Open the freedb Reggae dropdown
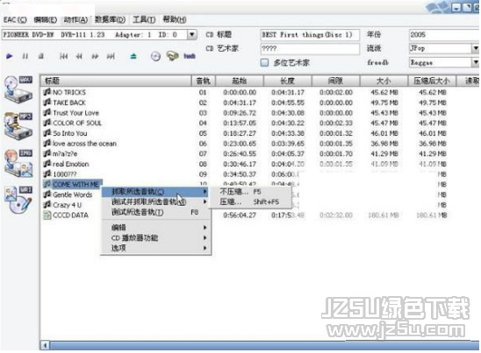 tap(475, 62)
